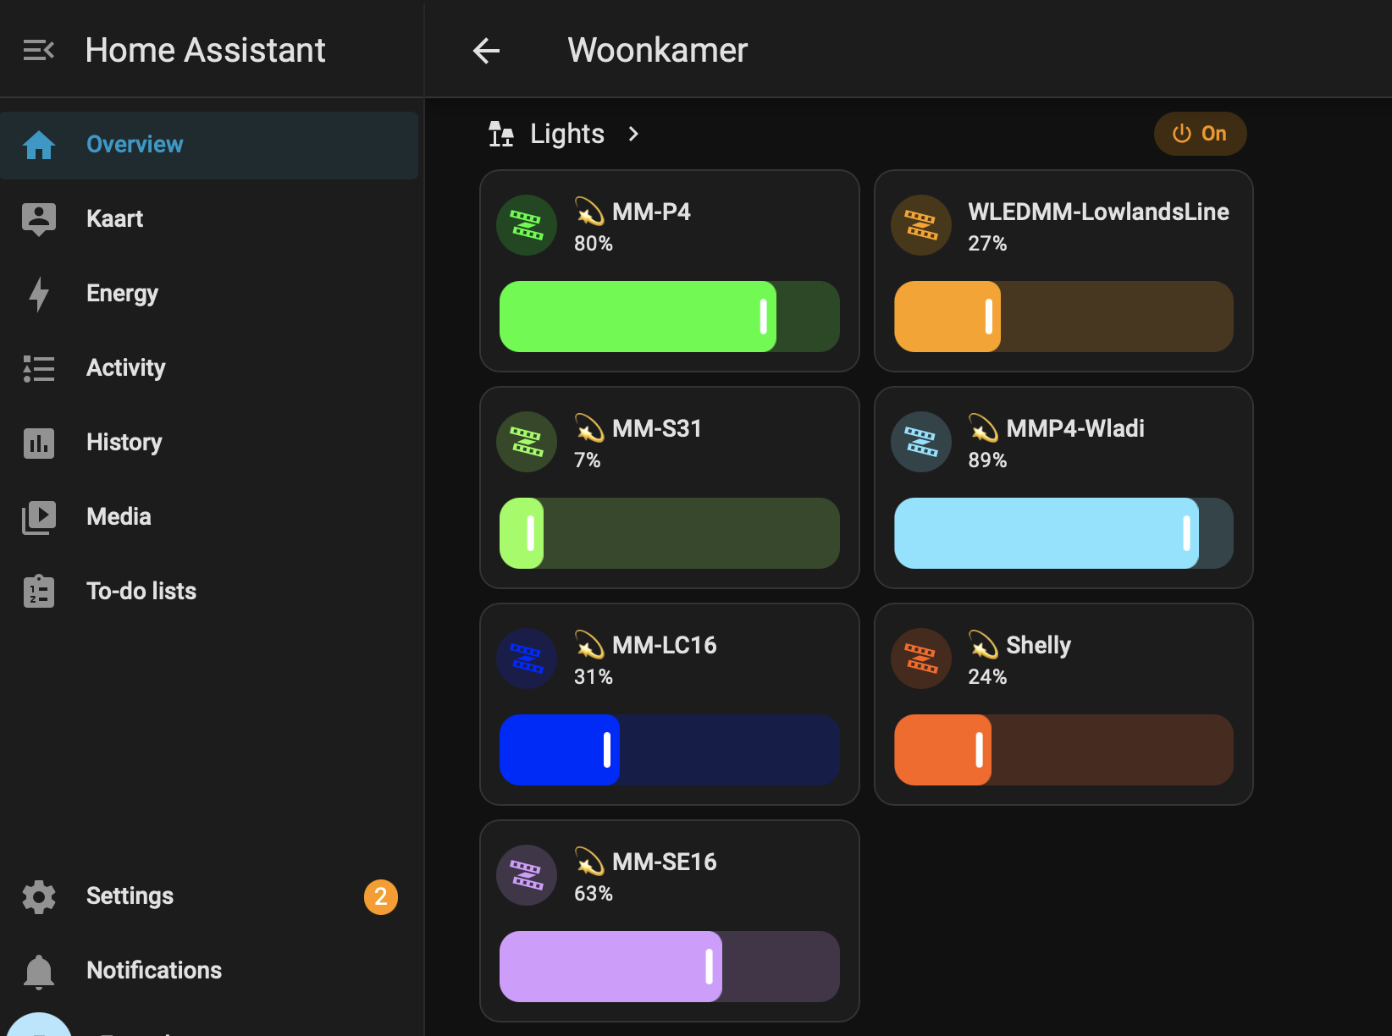
Task: Open the Overview home icon
Action: point(39,145)
